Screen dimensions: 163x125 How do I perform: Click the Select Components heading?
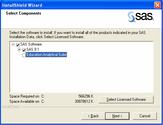[24, 13]
